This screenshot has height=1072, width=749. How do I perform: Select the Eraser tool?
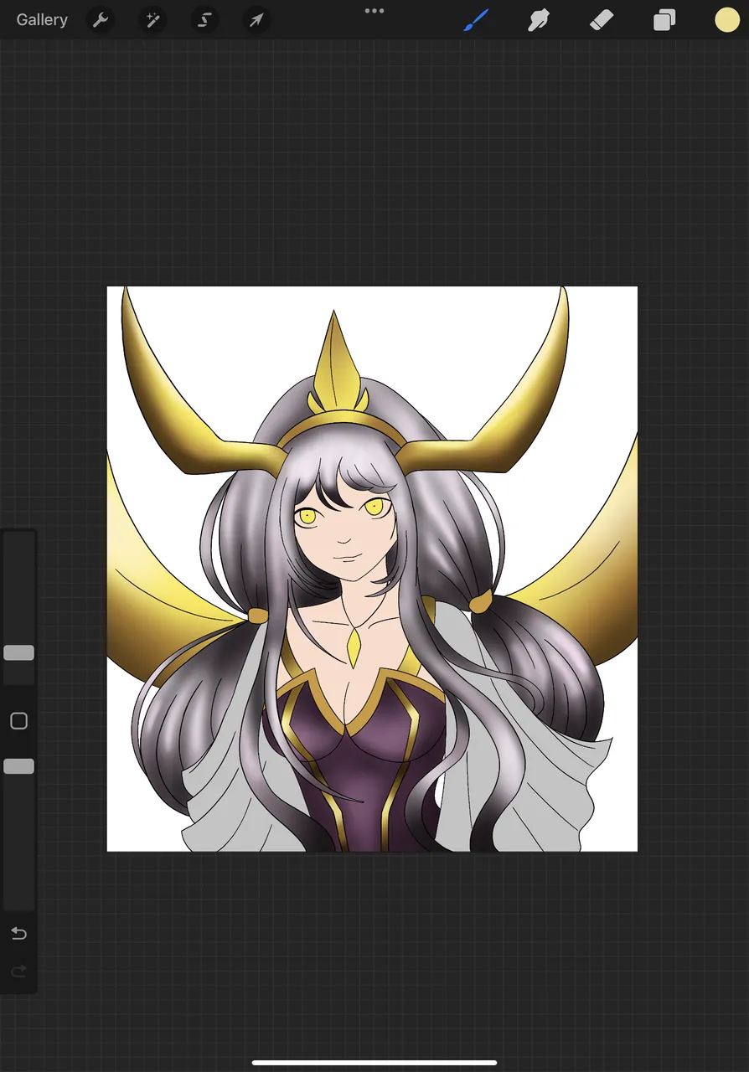pyautogui.click(x=602, y=20)
